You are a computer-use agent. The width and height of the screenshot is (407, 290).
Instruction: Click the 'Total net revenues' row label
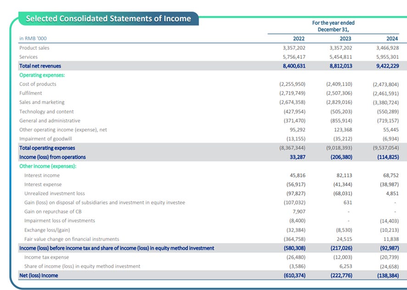[x=40, y=66]
